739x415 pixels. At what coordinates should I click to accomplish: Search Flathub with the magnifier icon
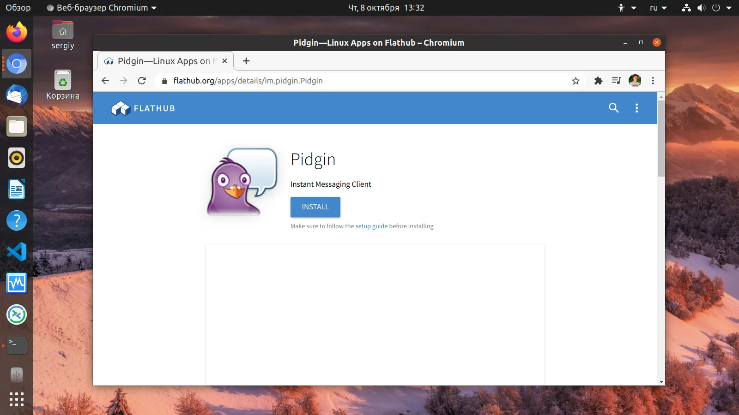pos(613,108)
